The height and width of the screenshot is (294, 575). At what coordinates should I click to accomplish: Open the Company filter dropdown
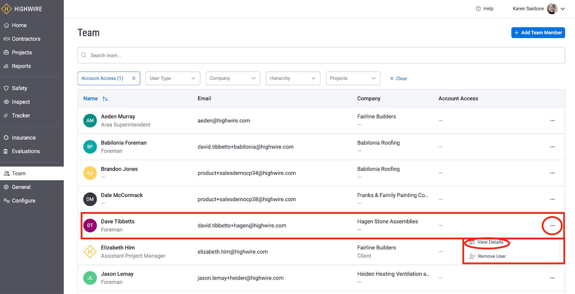tap(233, 78)
